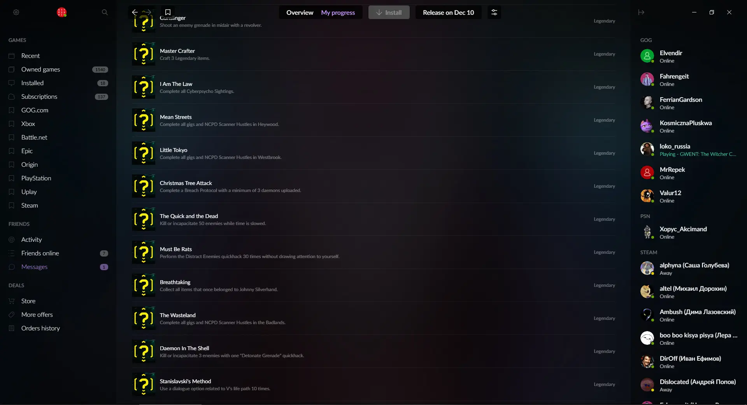Open Elvendir's friend avatar
The height and width of the screenshot is (405, 747).
coord(647,56)
